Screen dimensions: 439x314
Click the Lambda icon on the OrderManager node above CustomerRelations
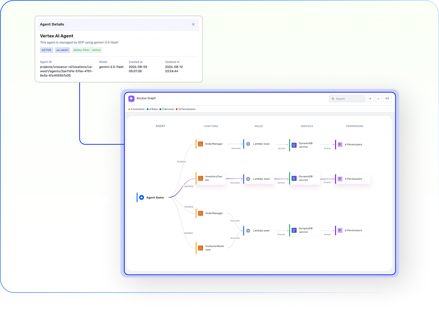[x=200, y=213]
